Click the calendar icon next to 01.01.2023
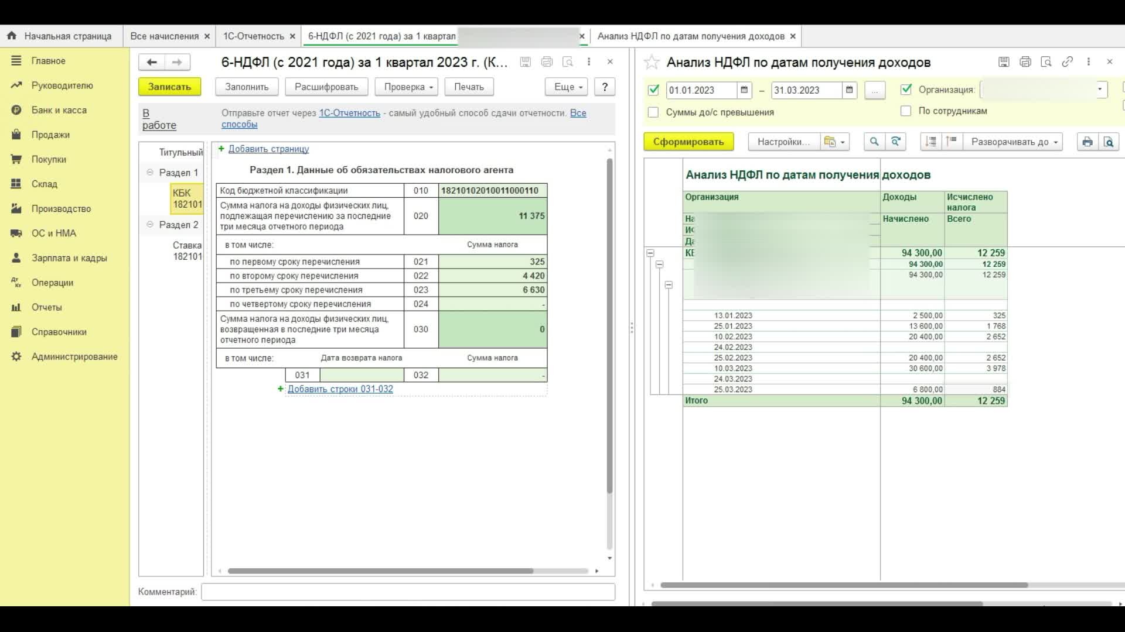The width and height of the screenshot is (1125, 632). [x=744, y=90]
